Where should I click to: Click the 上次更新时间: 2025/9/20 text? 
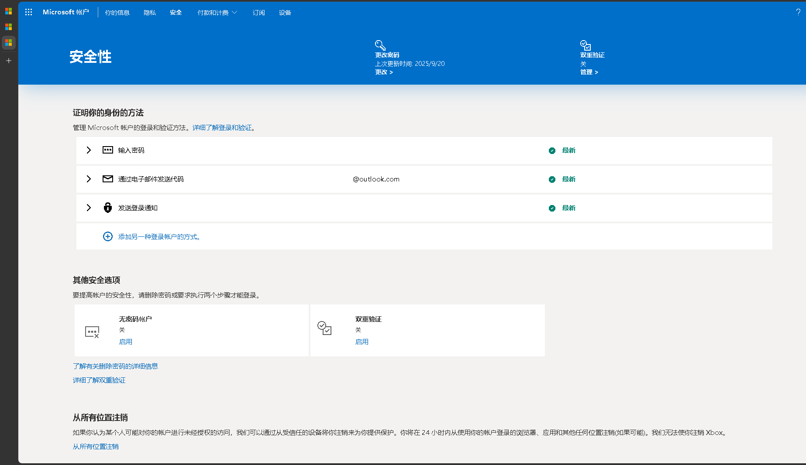coord(410,64)
